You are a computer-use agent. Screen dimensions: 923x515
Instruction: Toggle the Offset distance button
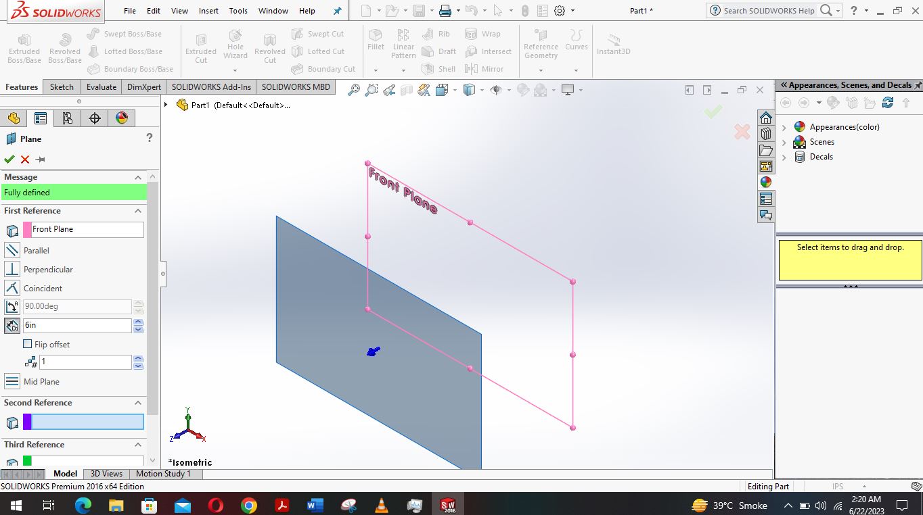(x=12, y=325)
